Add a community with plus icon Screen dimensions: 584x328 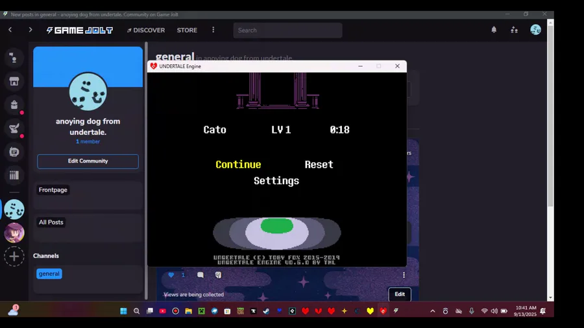(x=14, y=256)
